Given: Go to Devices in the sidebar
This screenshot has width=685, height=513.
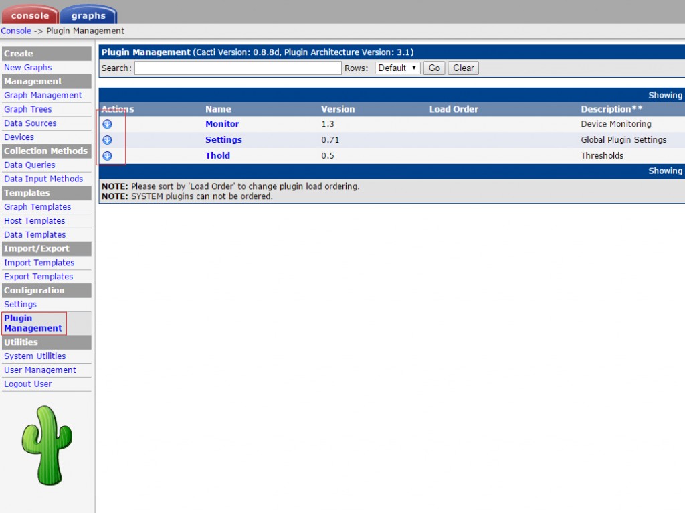Looking at the screenshot, I should pos(19,137).
